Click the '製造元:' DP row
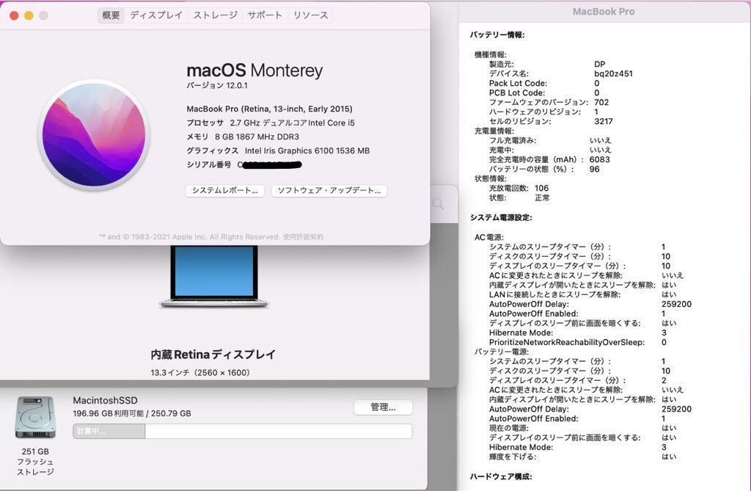This screenshot has width=751, height=491. (547, 65)
